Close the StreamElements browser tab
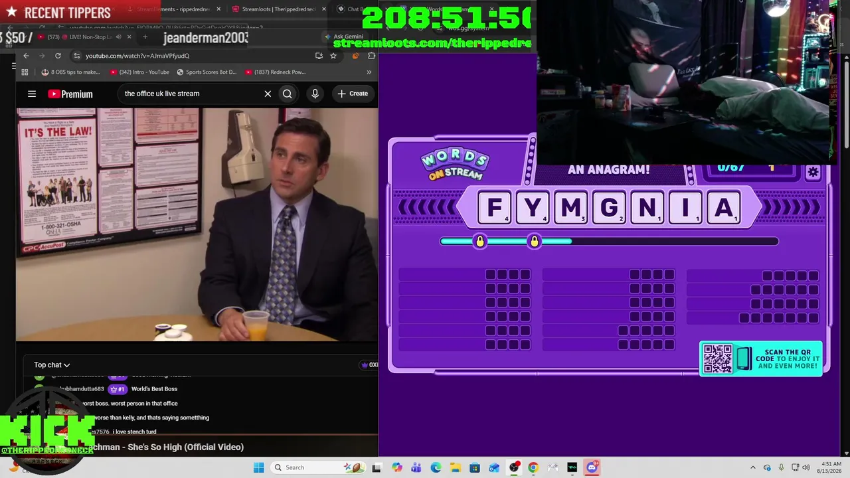This screenshot has height=478, width=850. [x=218, y=9]
